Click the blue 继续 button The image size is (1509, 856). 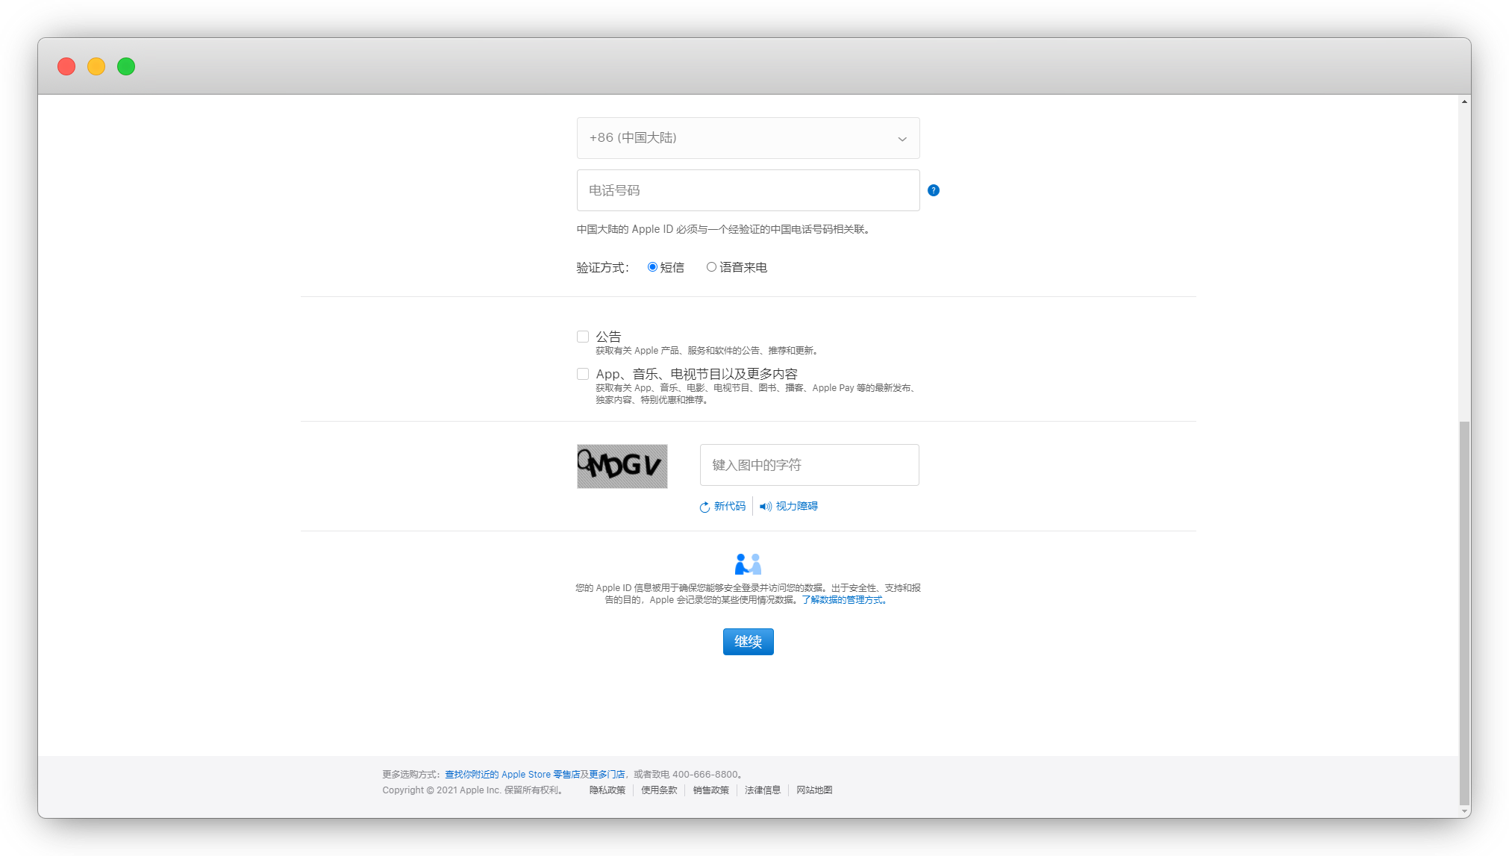(748, 642)
